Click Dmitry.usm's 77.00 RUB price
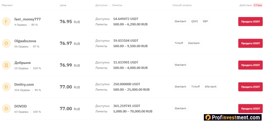The height and width of the screenshot is (124, 265). pyautogui.click(x=70, y=87)
